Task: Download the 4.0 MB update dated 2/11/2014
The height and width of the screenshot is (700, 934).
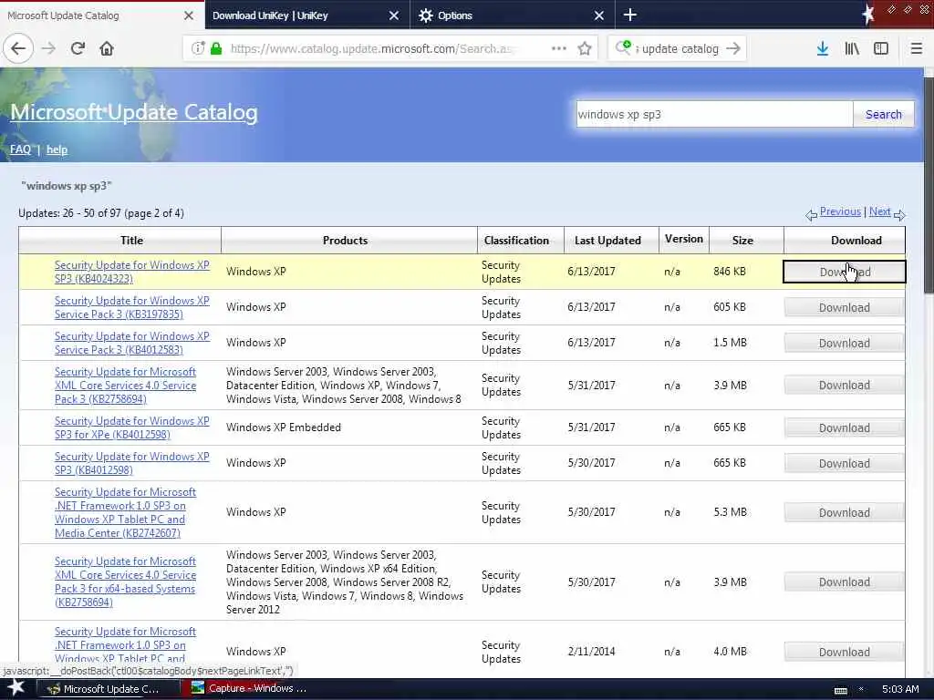Action: click(x=844, y=652)
